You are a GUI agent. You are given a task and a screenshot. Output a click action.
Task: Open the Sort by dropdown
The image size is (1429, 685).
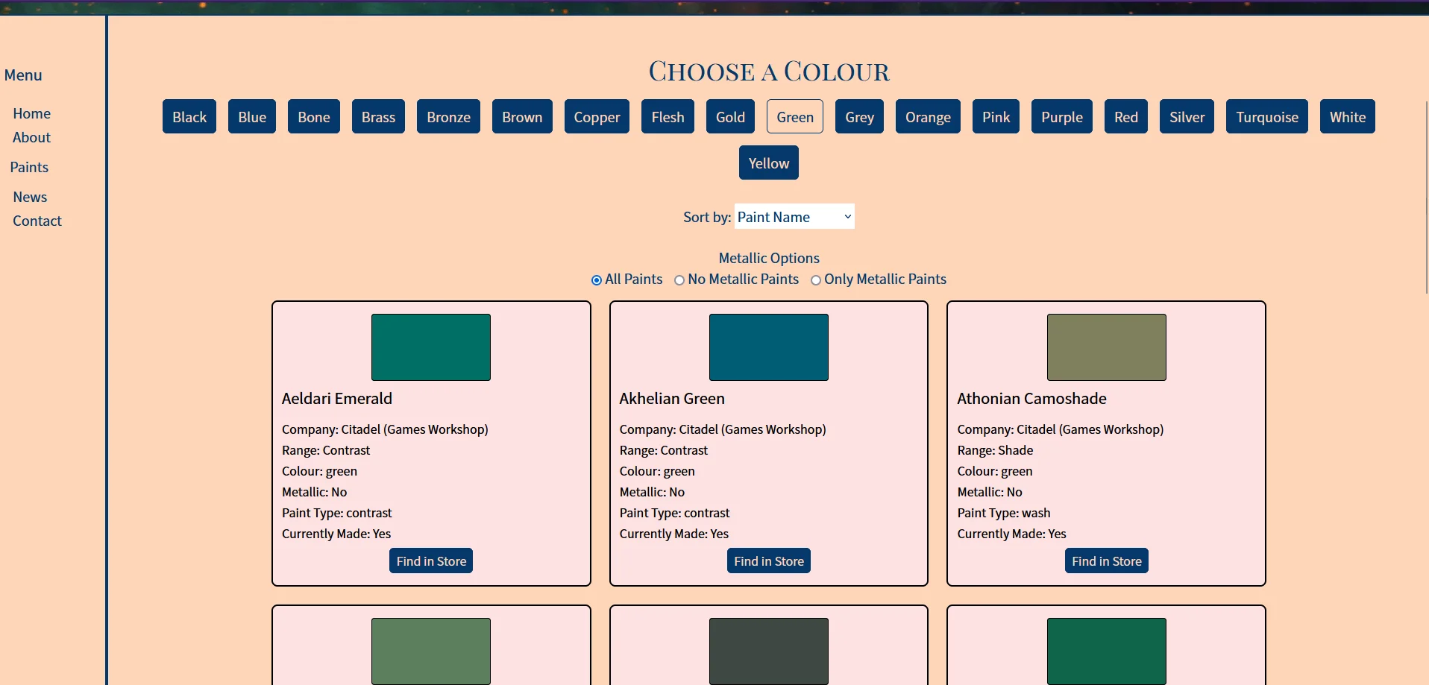[794, 216]
